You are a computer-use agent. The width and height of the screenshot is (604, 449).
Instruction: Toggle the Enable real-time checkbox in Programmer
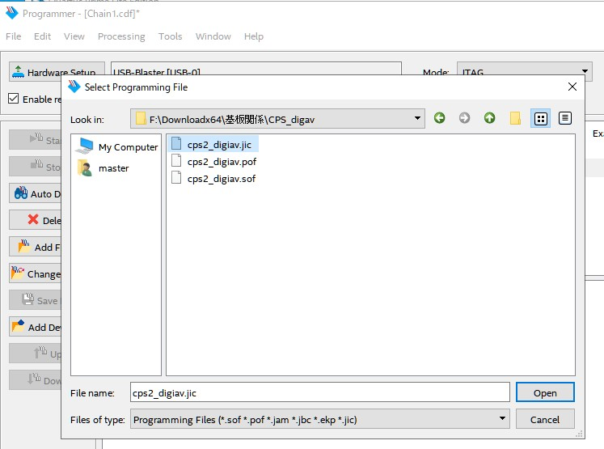click(x=14, y=99)
